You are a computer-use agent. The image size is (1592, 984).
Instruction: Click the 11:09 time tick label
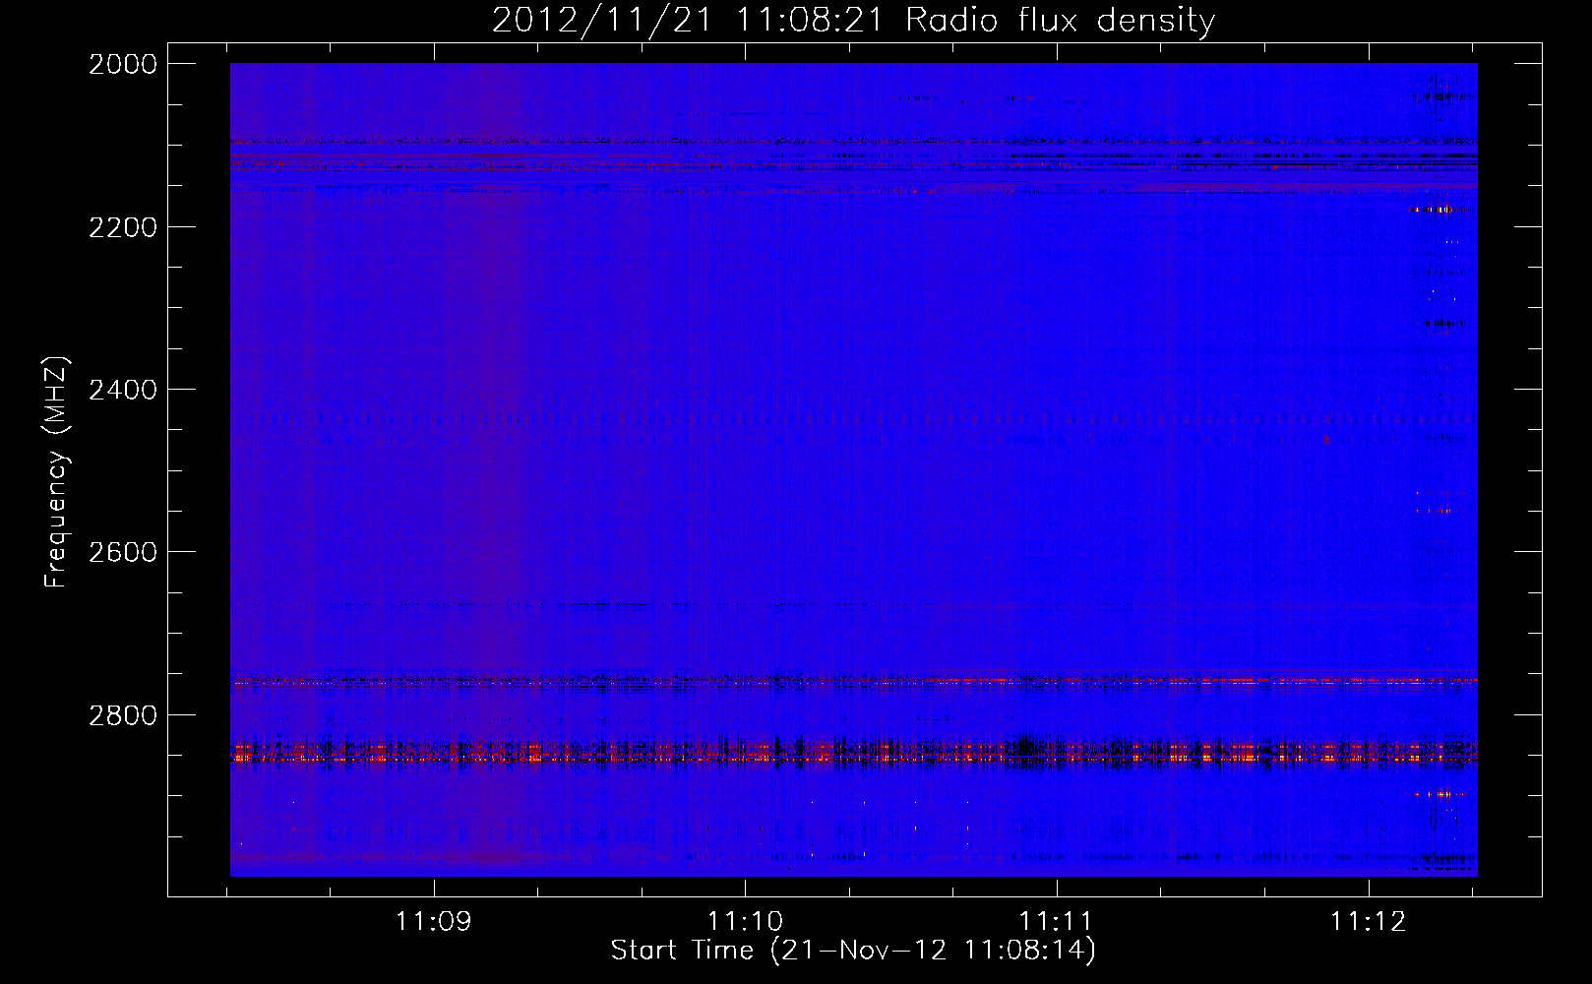click(x=434, y=921)
